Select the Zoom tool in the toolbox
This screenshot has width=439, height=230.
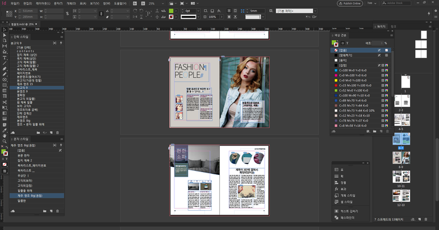tap(5, 141)
